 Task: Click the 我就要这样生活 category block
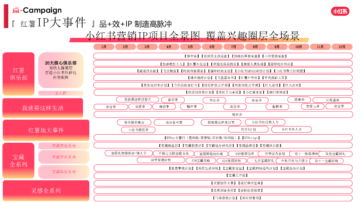pos(43,108)
